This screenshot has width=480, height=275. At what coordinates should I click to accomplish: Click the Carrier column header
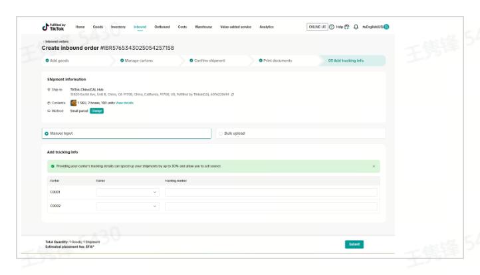(x=100, y=181)
